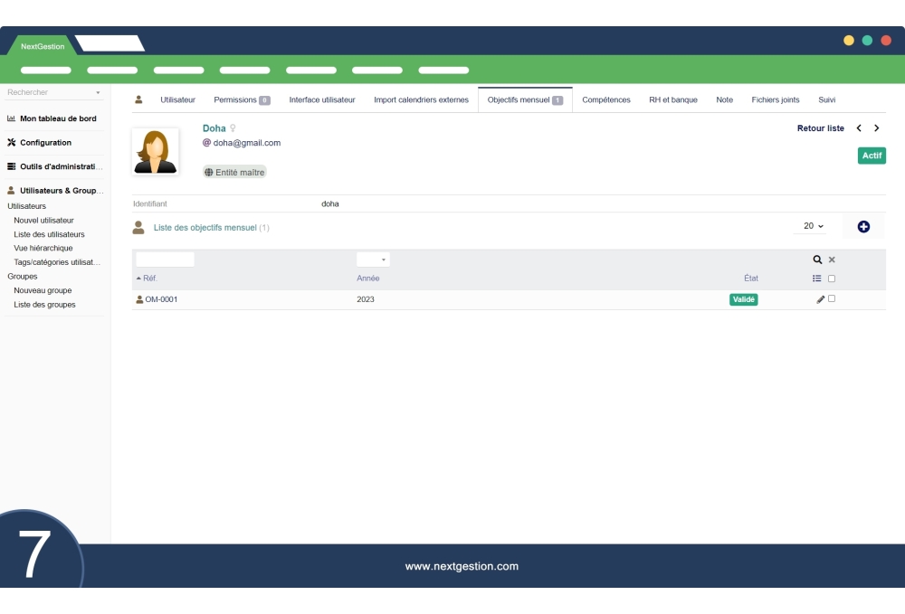Toggle the select-all checkbox in the header row
Image resolution: width=905 pixels, height=614 pixels.
click(830, 279)
